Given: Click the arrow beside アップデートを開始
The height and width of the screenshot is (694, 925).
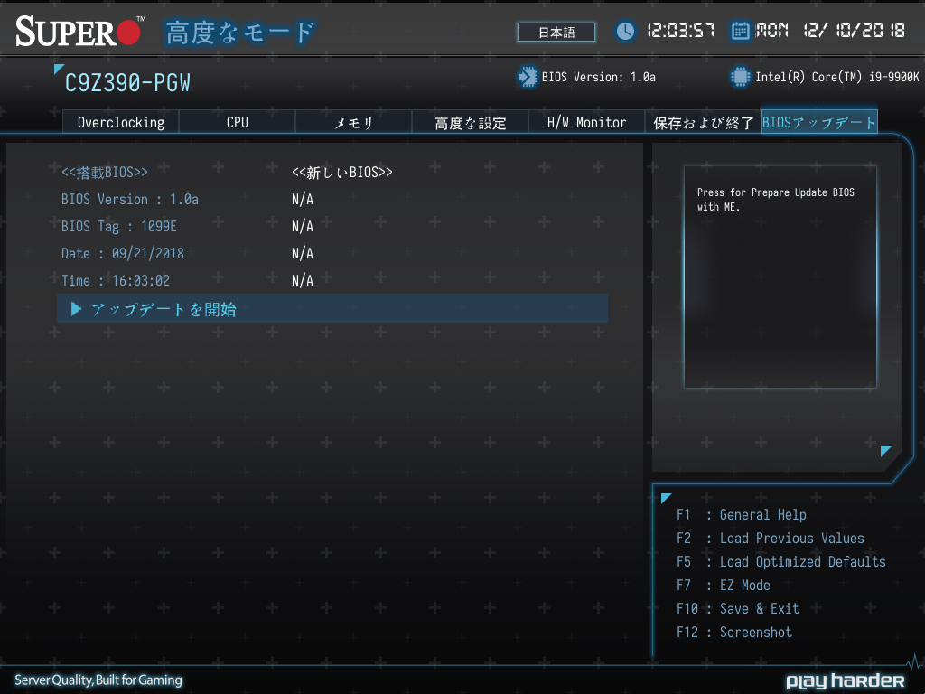Looking at the screenshot, I should pyautogui.click(x=76, y=309).
